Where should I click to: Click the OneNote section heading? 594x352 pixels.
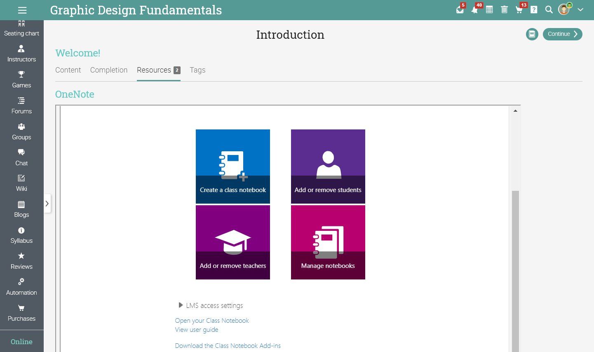tap(75, 94)
